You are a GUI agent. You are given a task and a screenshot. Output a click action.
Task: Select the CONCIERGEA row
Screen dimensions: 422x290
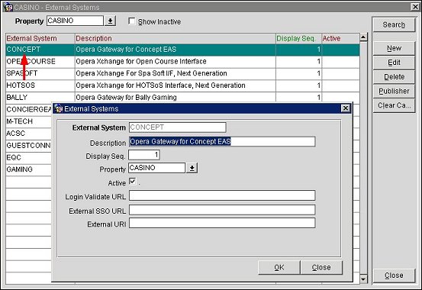pos(28,110)
